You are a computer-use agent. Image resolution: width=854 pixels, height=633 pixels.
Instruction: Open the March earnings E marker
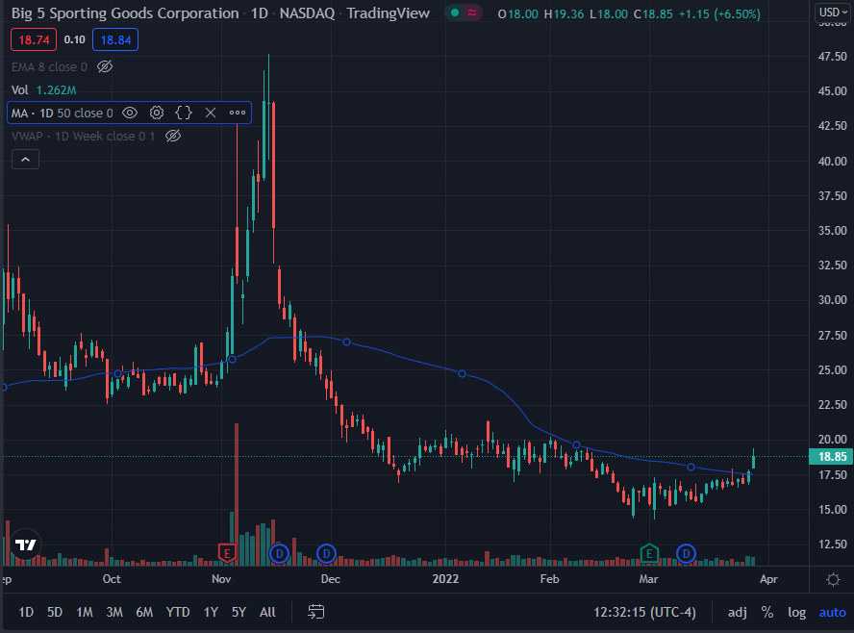pyautogui.click(x=649, y=553)
